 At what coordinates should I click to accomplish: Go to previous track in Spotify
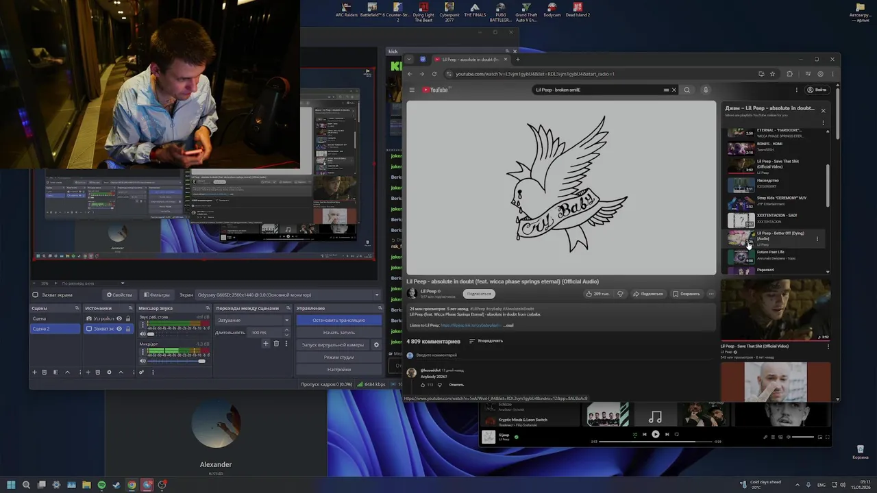tap(644, 434)
